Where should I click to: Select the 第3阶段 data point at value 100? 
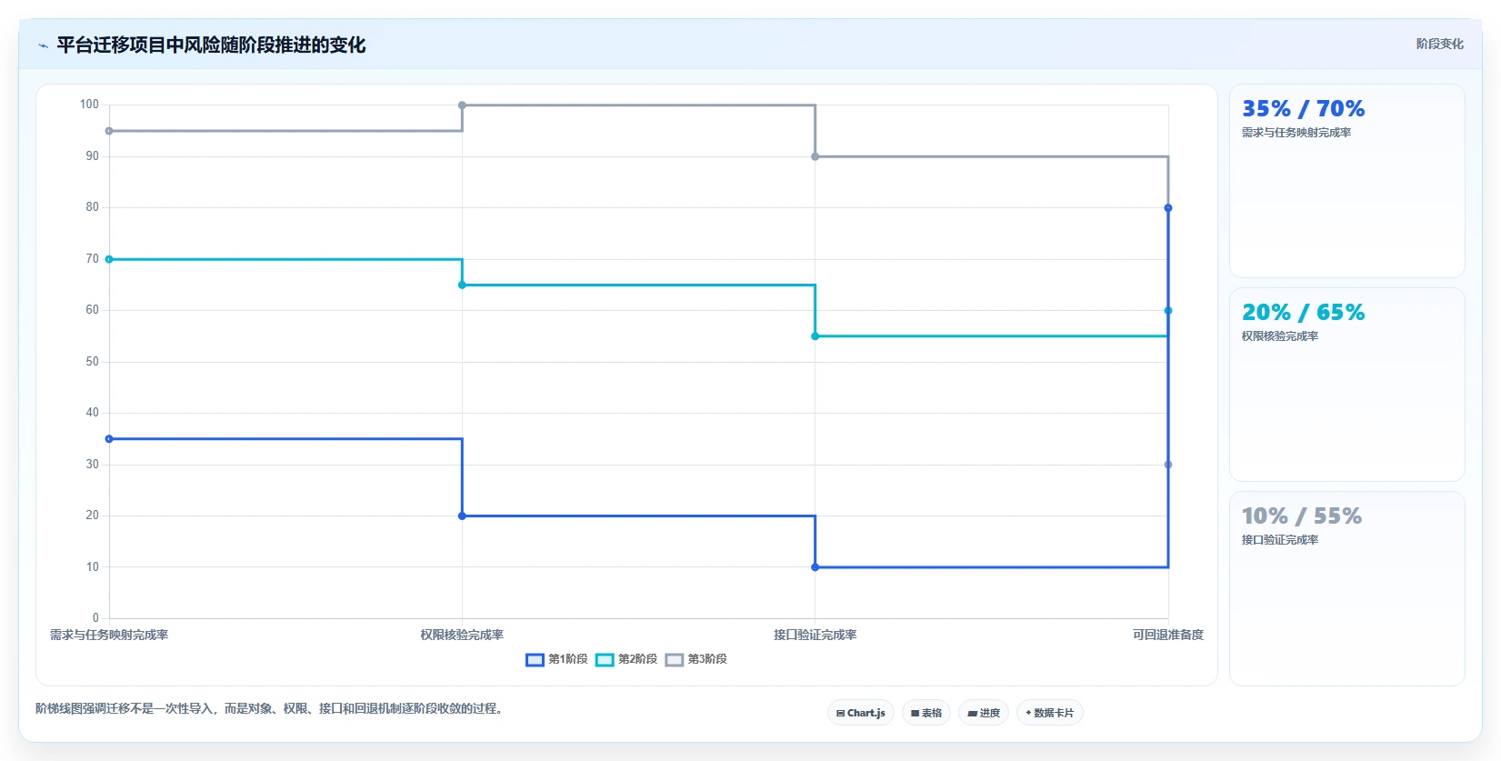point(462,105)
